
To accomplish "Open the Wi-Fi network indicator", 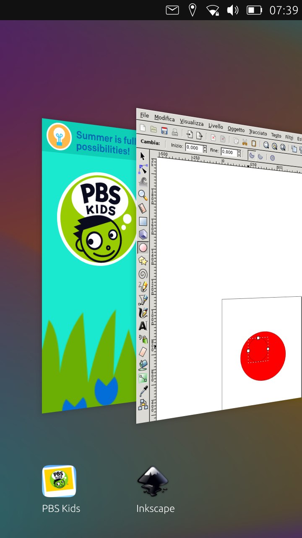I will (x=213, y=10).
